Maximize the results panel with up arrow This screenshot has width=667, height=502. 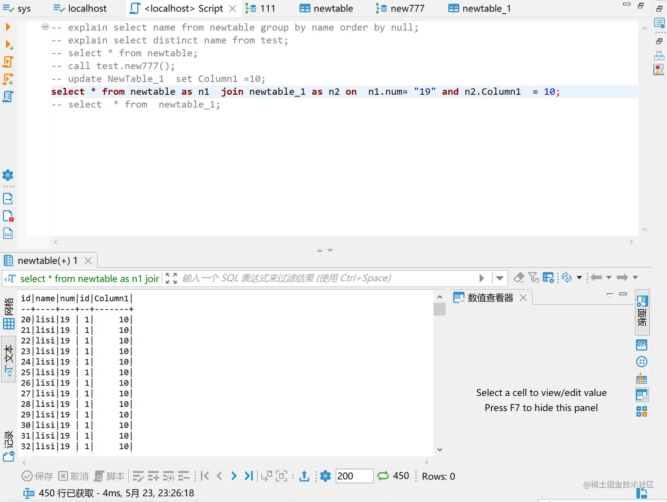[x=320, y=250]
